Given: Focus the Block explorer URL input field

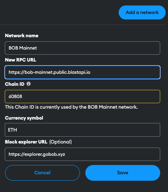Looking at the screenshot, I should [x=82, y=154].
